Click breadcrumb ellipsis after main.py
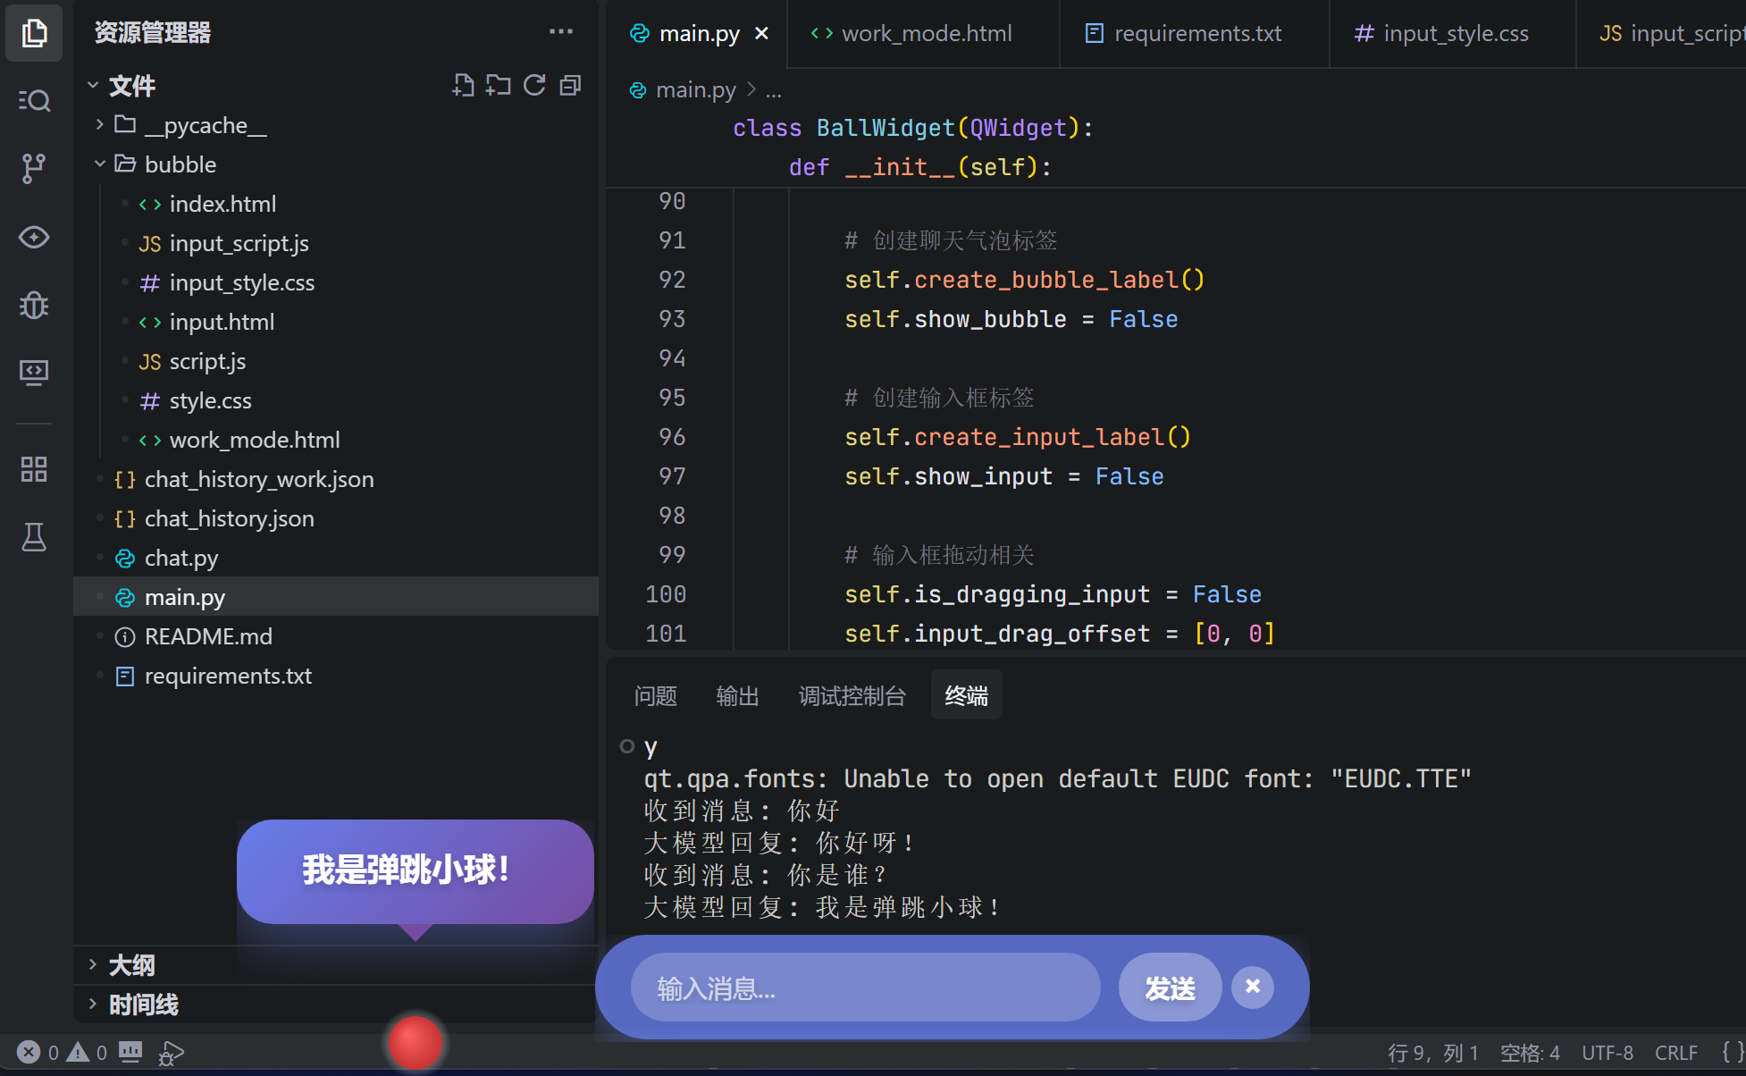Image resolution: width=1746 pixels, height=1076 pixels. coord(774,90)
